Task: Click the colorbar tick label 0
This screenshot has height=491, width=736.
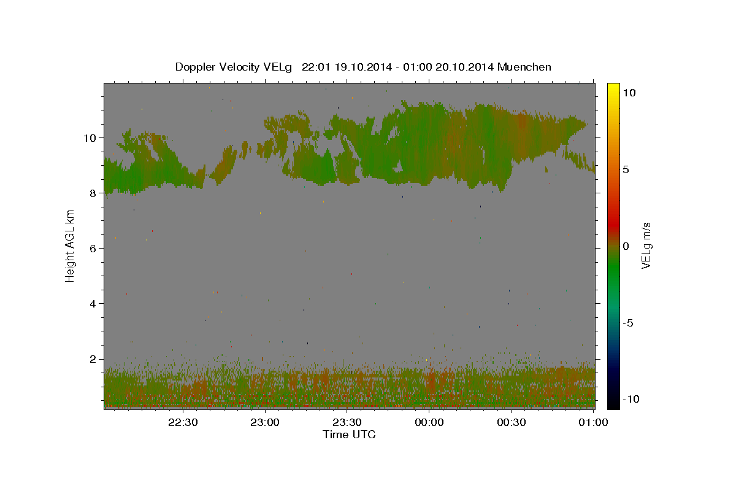Action: point(626,246)
